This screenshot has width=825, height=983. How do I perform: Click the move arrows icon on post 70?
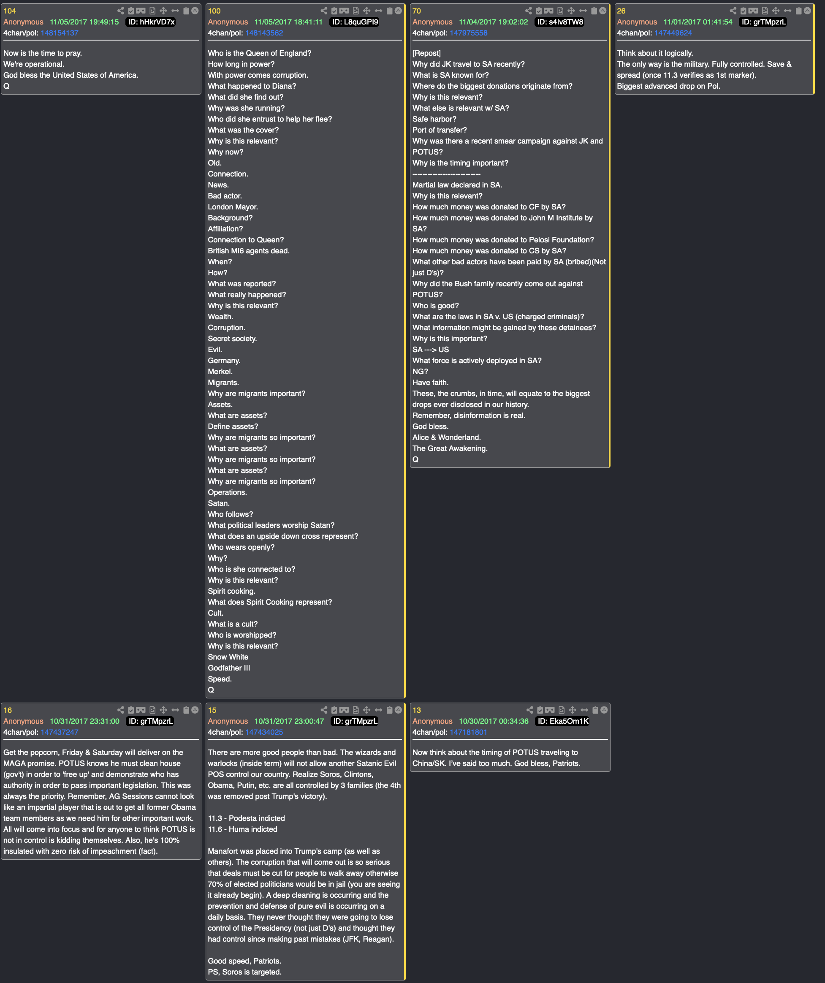pos(571,11)
